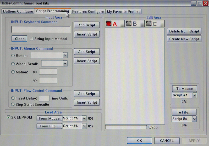Click Add Script for Mouse Command
The height and width of the screenshot is (146, 209).
coord(87,52)
